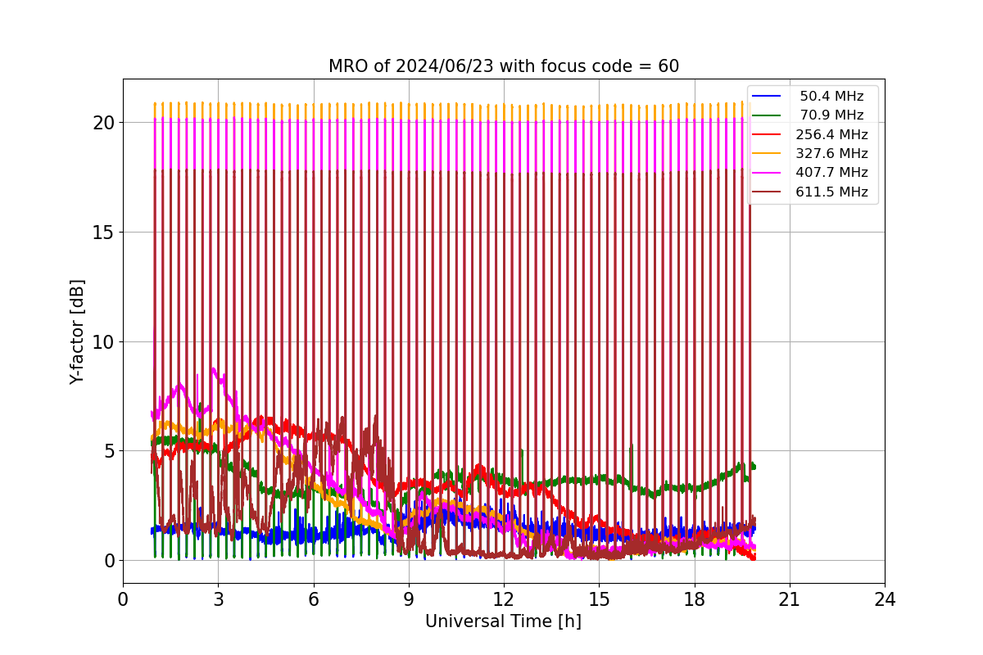Click the y-axis tick label 20

pyautogui.click(x=105, y=123)
